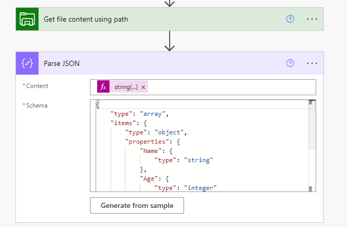Click the green file connector icon

(x=27, y=19)
